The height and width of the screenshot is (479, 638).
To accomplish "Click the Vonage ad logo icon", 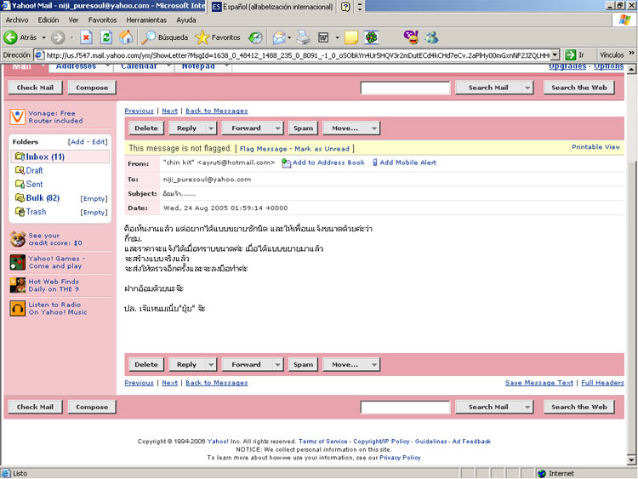I will point(18,117).
